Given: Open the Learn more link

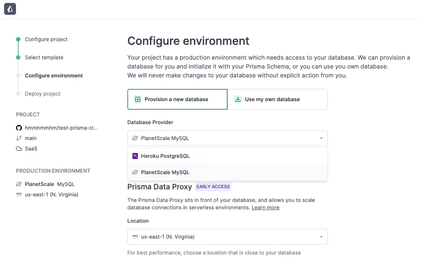Looking at the screenshot, I should click(x=265, y=207).
